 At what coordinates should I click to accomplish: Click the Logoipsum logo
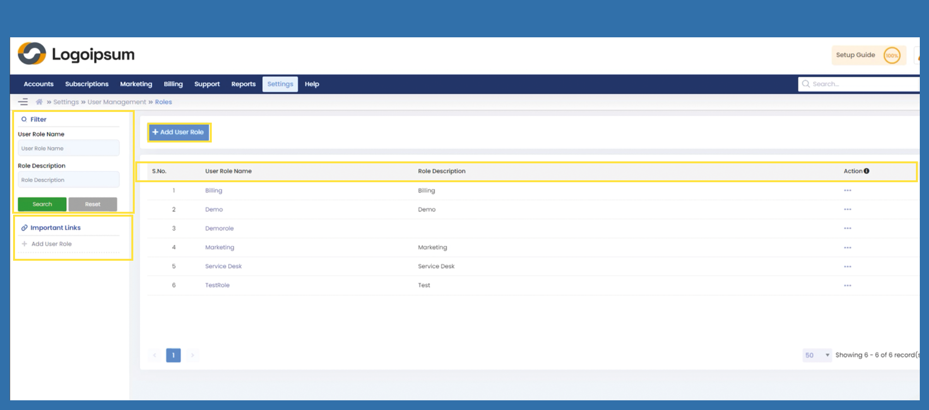[76, 54]
